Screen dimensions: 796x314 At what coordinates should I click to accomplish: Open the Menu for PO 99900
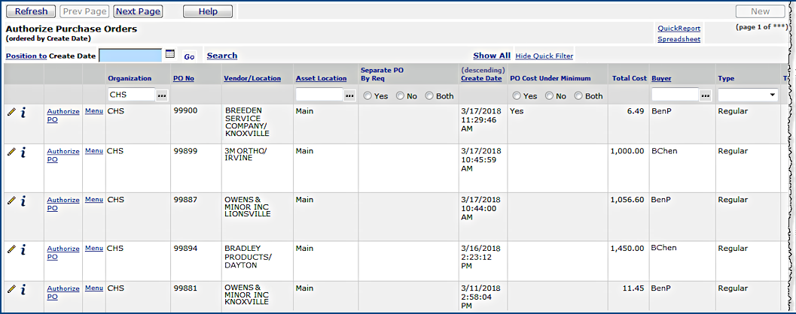(x=93, y=110)
